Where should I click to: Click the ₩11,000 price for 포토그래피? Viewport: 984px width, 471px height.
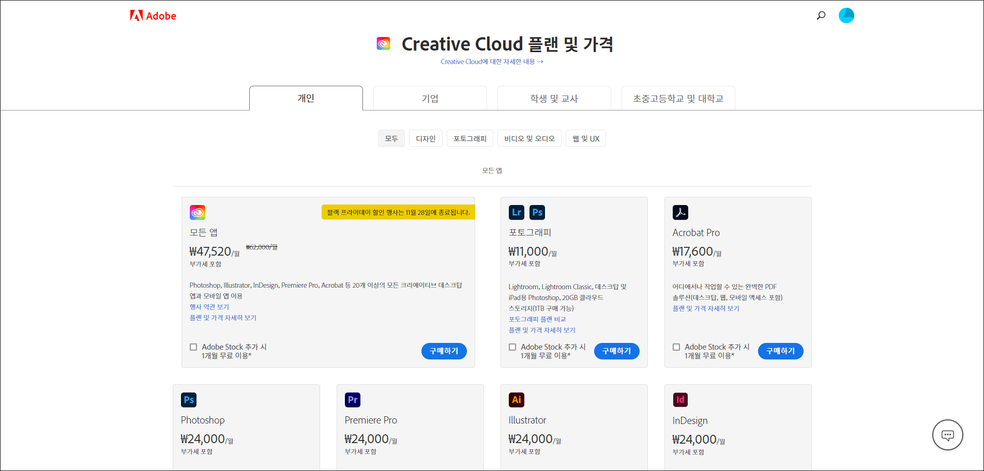[533, 252]
